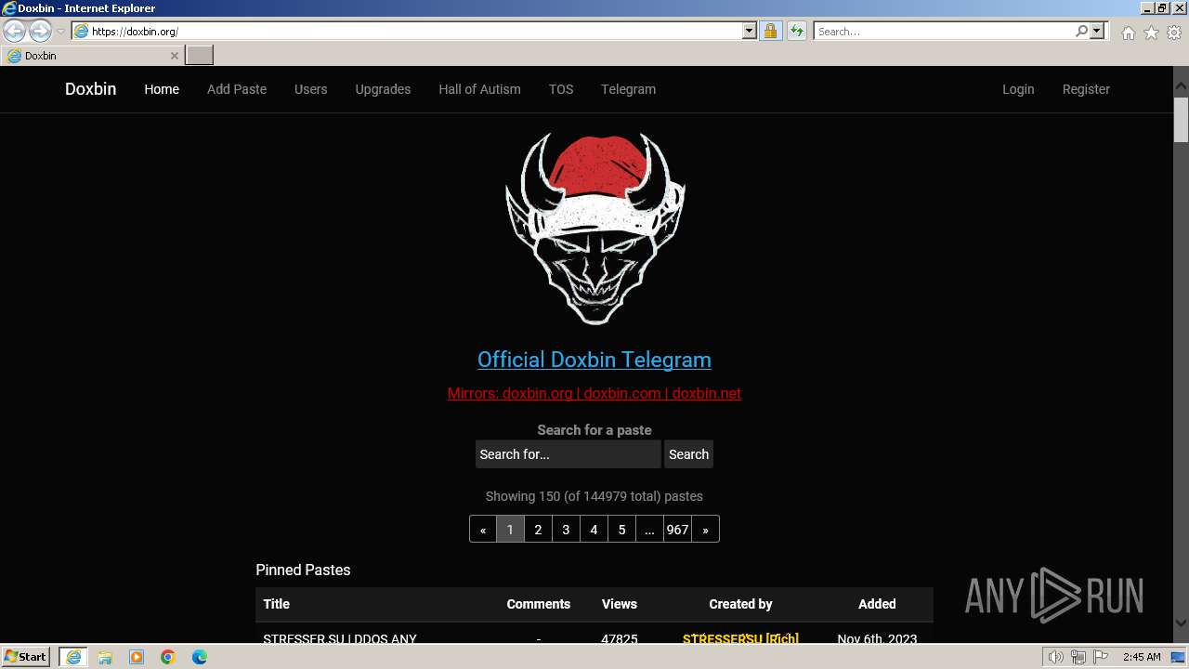Click the Title column header

click(276, 604)
